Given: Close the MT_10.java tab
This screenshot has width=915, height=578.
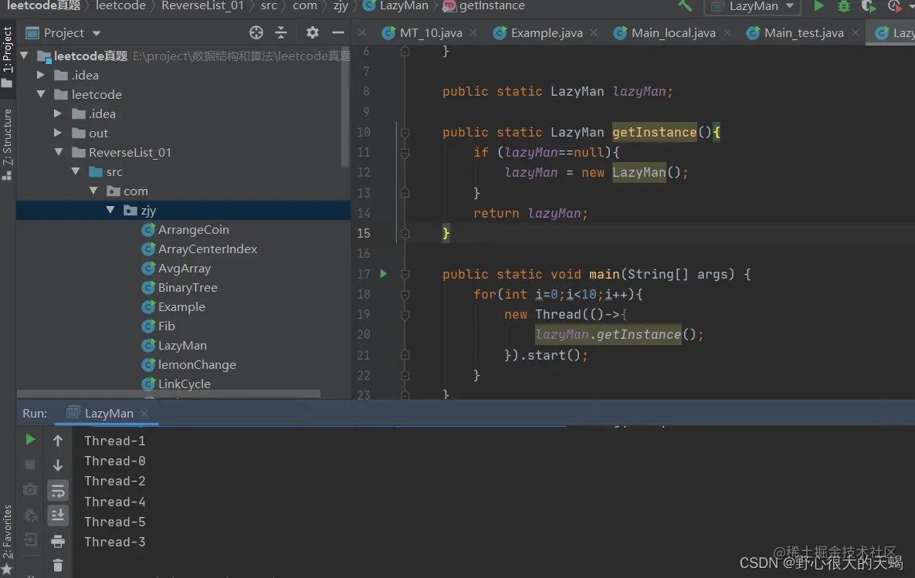Looking at the screenshot, I should point(473,32).
